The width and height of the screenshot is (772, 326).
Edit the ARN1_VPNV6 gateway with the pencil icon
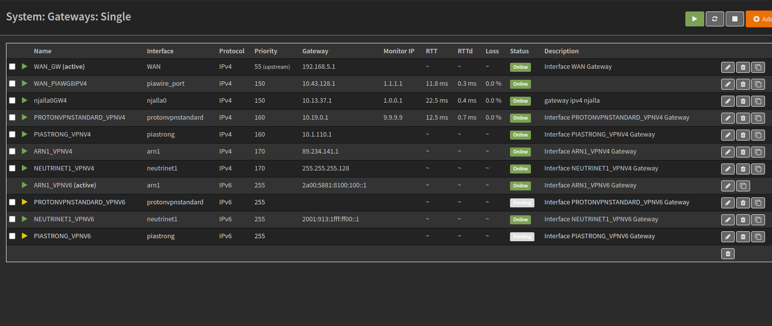(x=728, y=186)
